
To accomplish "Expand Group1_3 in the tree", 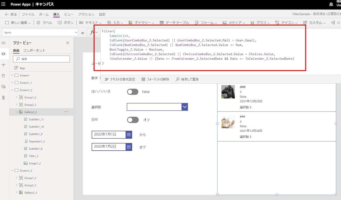I will (16, 178).
